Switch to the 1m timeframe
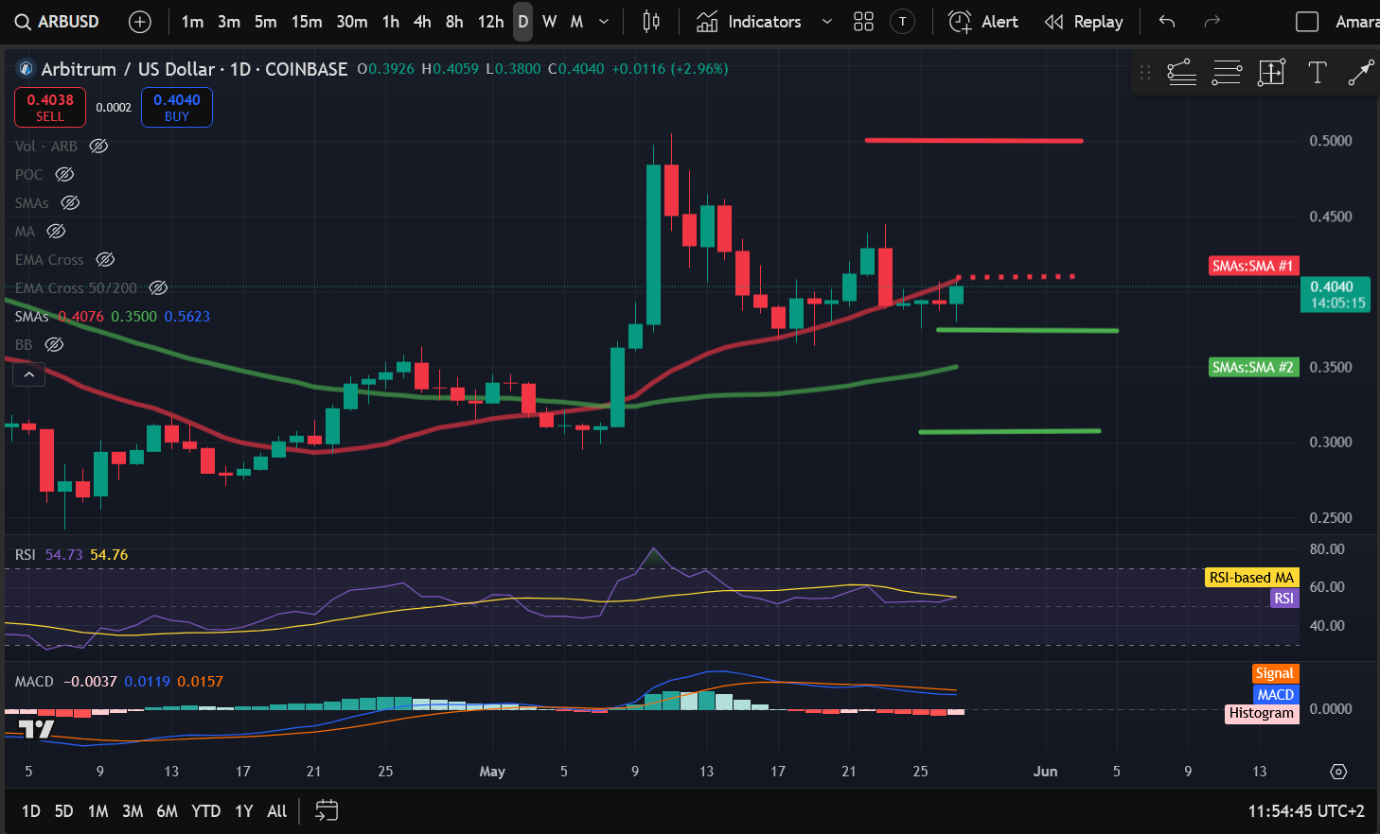 click(x=193, y=22)
